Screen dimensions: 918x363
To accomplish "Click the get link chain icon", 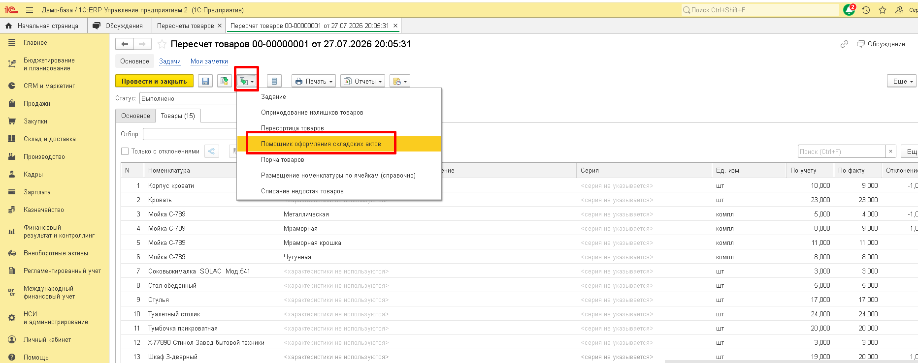I will (x=844, y=44).
